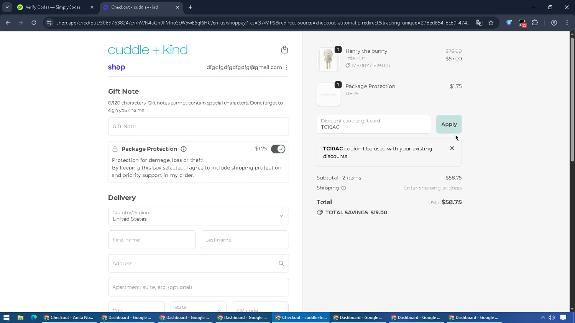The image size is (575, 323).
Task: Open the Chrome profile icon
Action: pos(554,23)
